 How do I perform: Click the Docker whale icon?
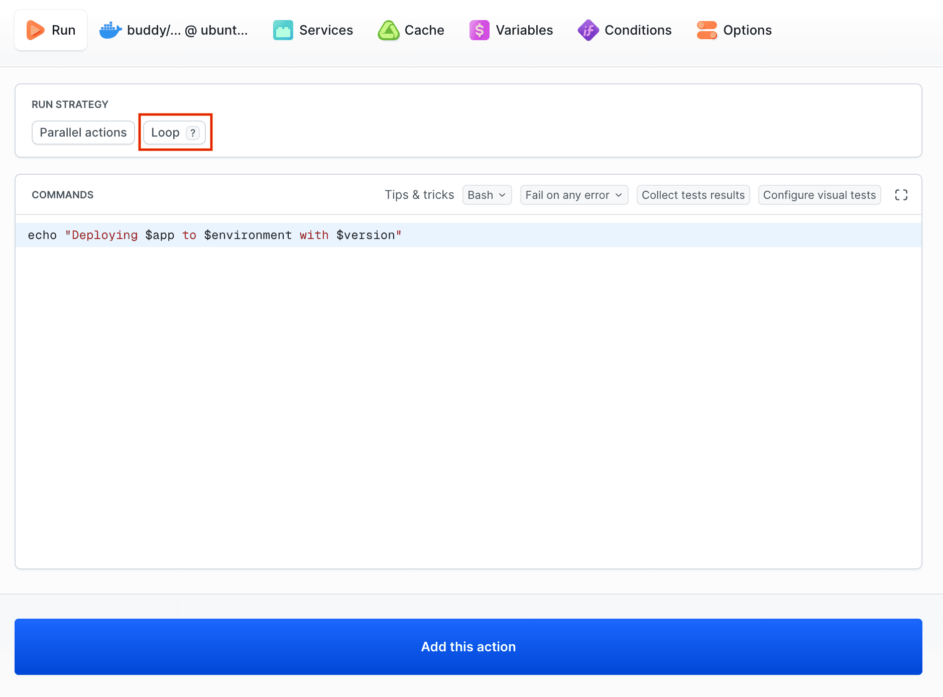click(110, 30)
